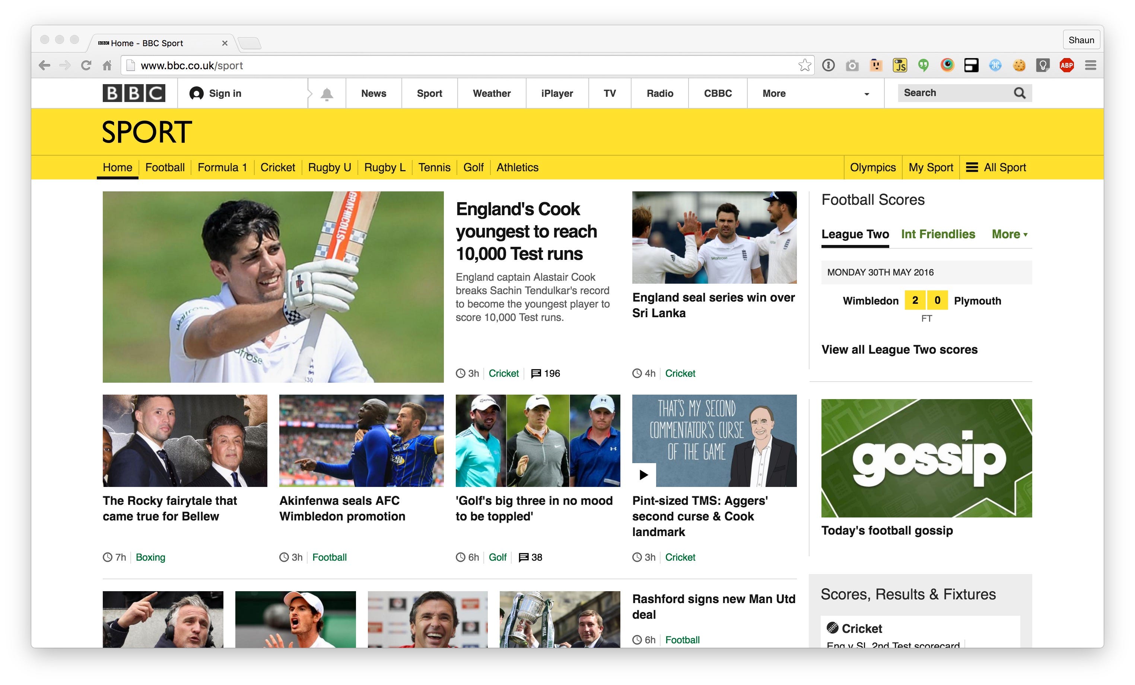Click the Boxing category tag
The width and height of the screenshot is (1135, 685).
pos(150,557)
